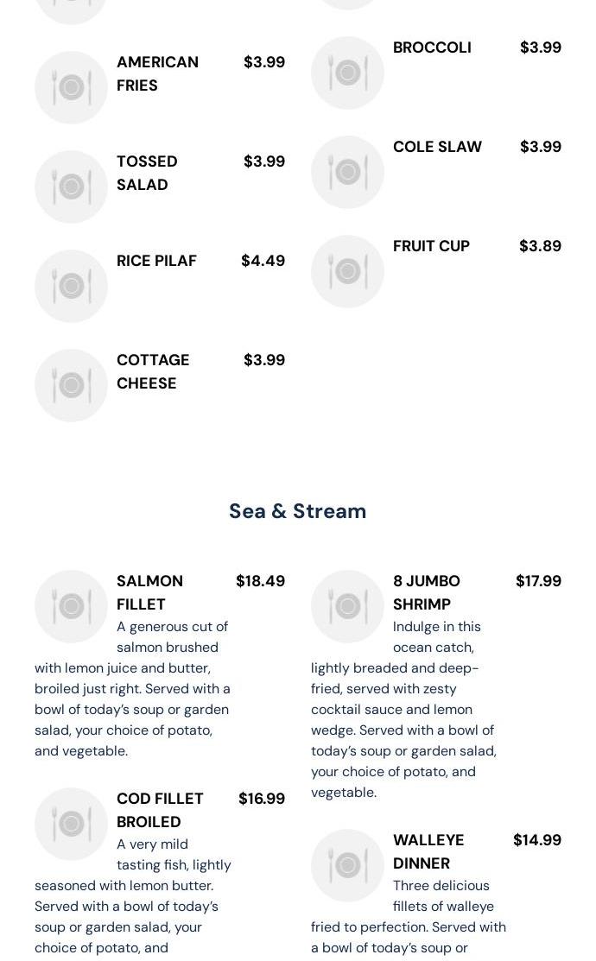
Task: Click the RICE PILAF item name
Action: [x=156, y=261]
